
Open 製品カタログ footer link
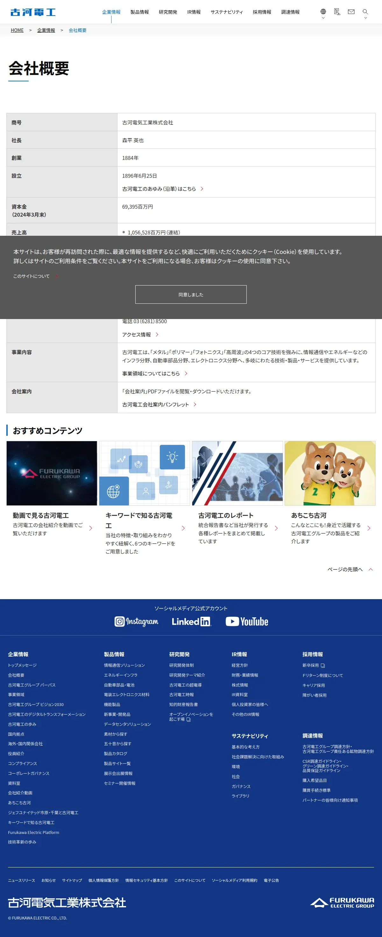click(115, 753)
